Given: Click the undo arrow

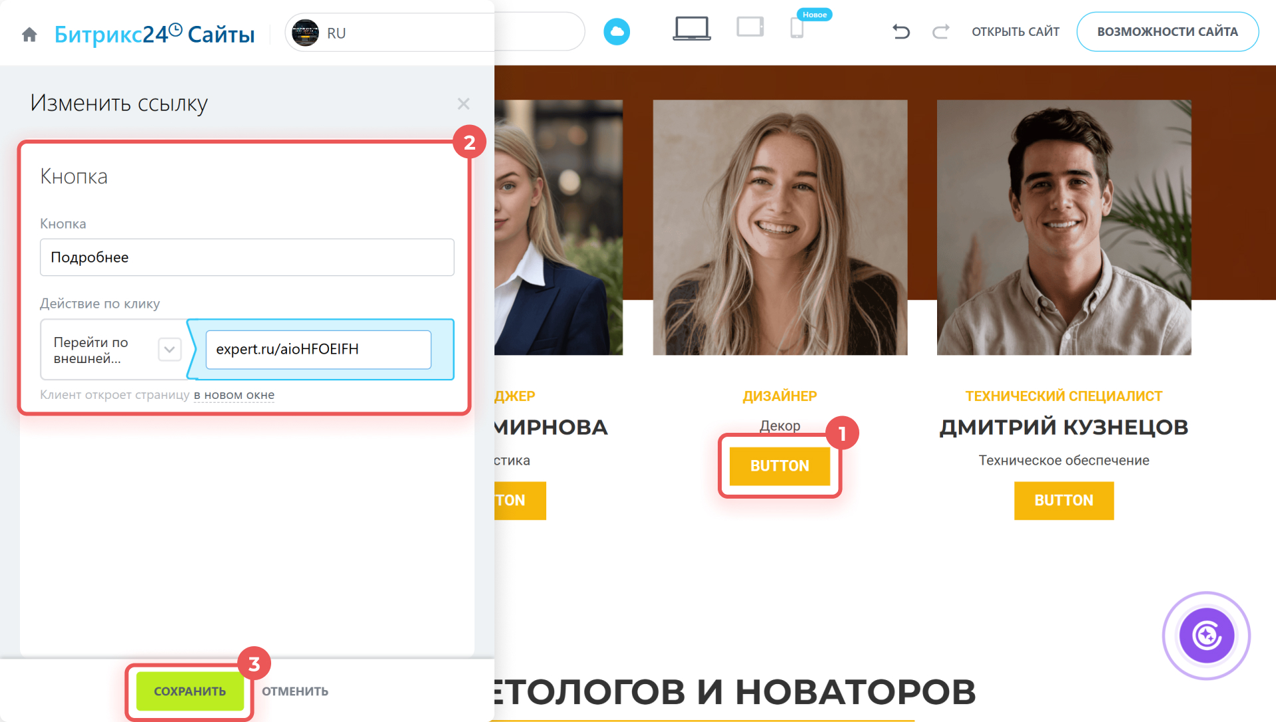Looking at the screenshot, I should (x=901, y=31).
